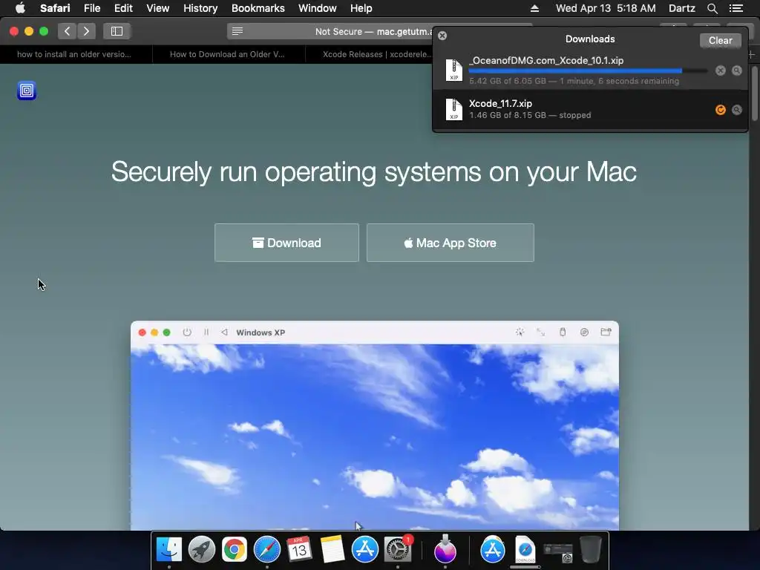Viewport: 760px width, 570px height.
Task: Open the Trash in the Dock
Action: coord(590,550)
